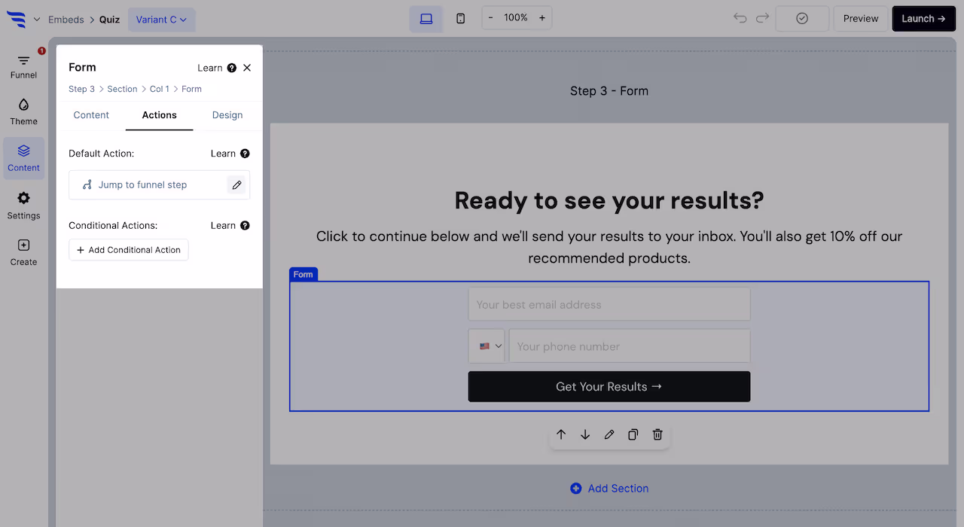964x527 pixels.
Task: Launch the funnel
Action: (x=923, y=19)
